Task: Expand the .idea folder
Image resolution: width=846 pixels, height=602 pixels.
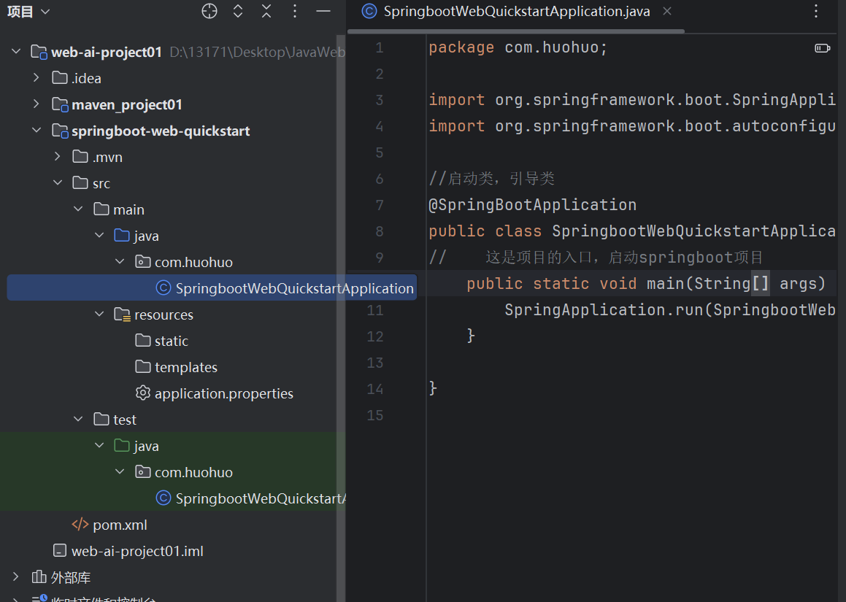Action: [36, 77]
